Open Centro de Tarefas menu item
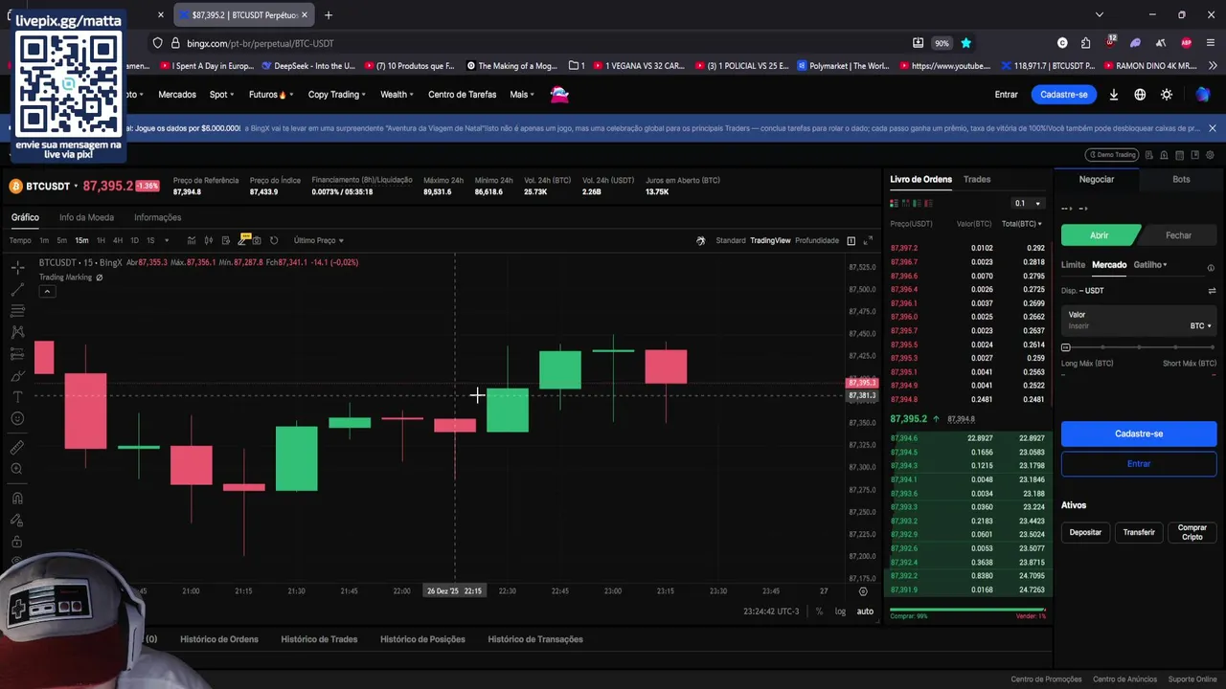 point(463,95)
